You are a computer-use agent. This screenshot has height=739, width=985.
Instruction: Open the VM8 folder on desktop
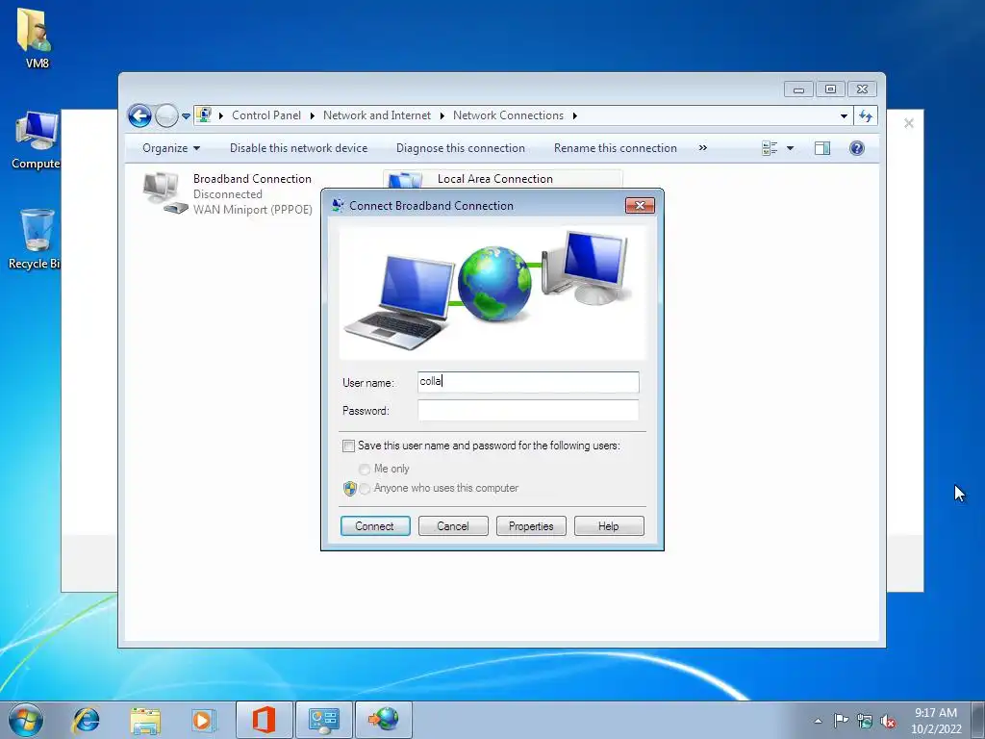[36, 38]
